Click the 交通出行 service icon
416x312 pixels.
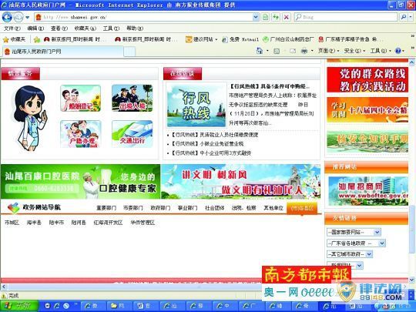pyautogui.click(x=133, y=134)
